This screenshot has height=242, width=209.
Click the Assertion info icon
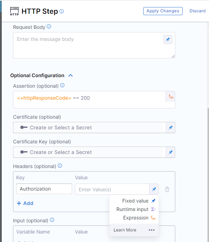(62, 85)
